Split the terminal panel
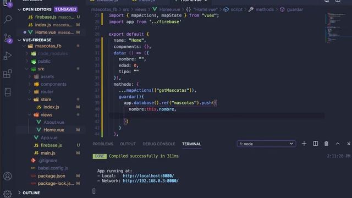 (315, 144)
